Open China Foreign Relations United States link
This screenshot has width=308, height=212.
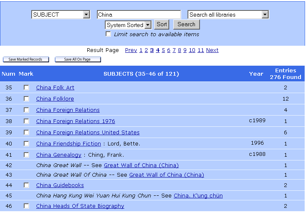[88, 133]
